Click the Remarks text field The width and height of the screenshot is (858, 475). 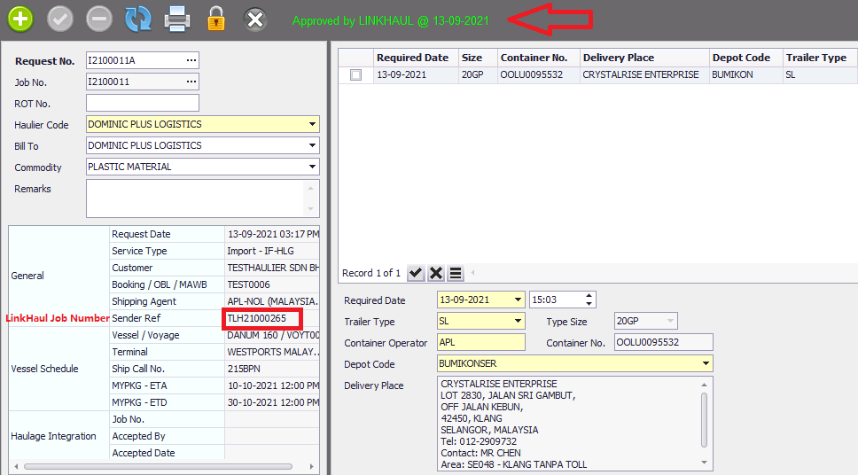[x=195, y=198]
